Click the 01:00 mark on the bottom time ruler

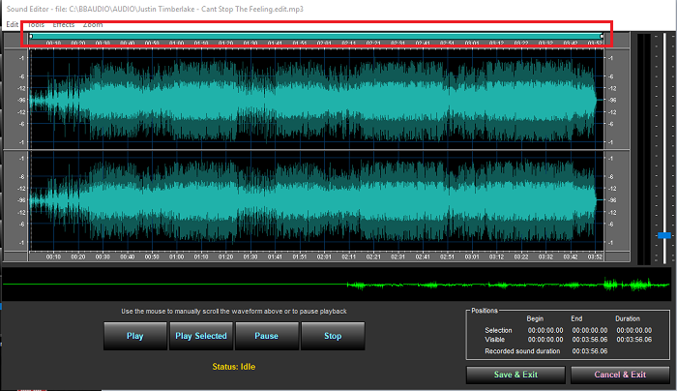click(177, 256)
